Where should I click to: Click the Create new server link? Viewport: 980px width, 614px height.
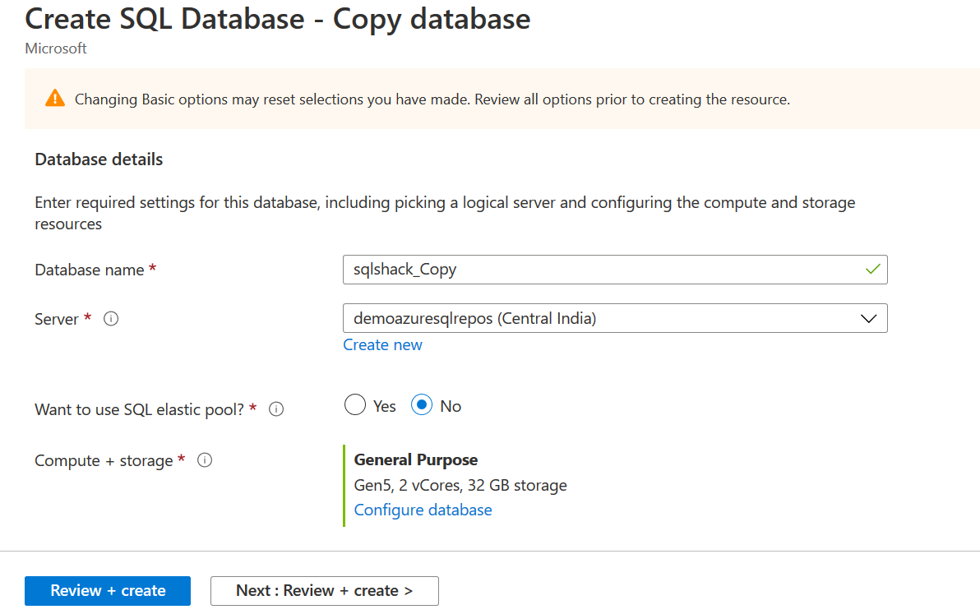tap(382, 345)
